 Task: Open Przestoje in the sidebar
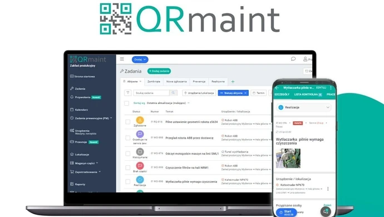(84, 142)
